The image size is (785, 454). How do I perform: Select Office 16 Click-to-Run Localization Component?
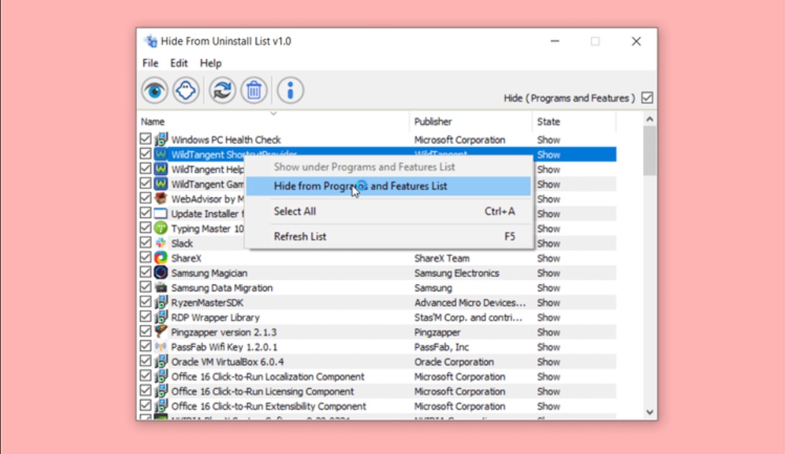[x=377, y=377]
